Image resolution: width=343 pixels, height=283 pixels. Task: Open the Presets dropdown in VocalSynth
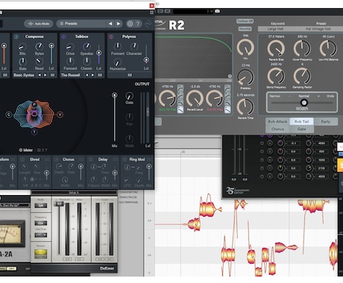(81, 24)
